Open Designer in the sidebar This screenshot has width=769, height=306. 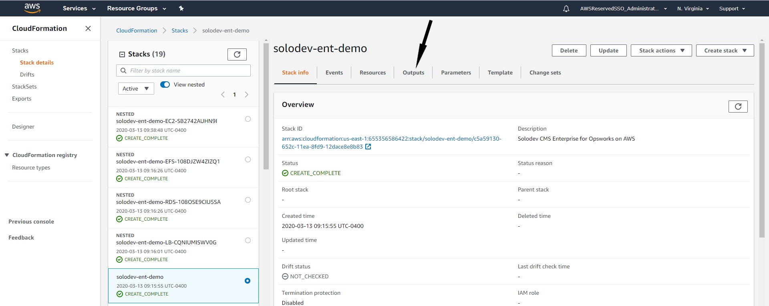click(23, 127)
